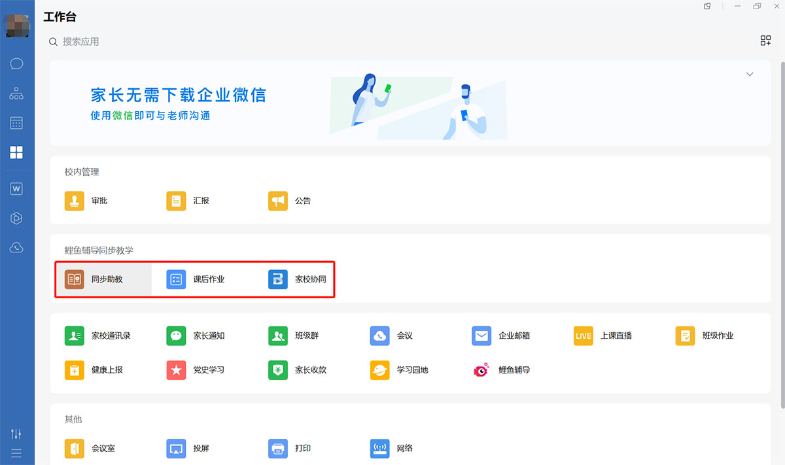This screenshot has width=785, height=465.
Task: Click the 其他 section heading
Action: click(x=73, y=419)
